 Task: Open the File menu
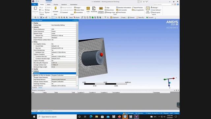click(x=35, y=4)
